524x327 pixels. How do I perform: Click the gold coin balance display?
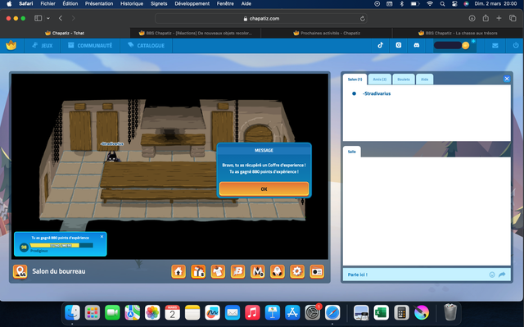click(452, 45)
